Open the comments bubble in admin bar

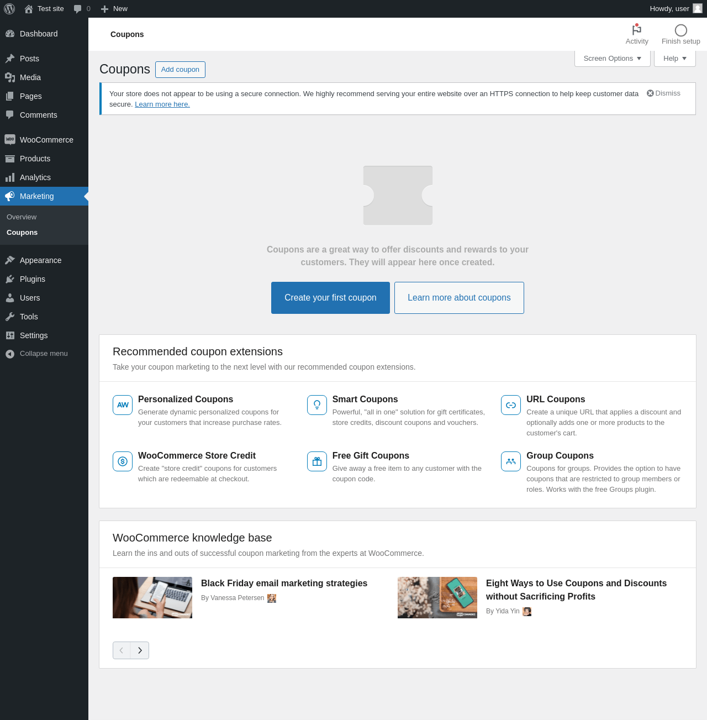pos(77,9)
